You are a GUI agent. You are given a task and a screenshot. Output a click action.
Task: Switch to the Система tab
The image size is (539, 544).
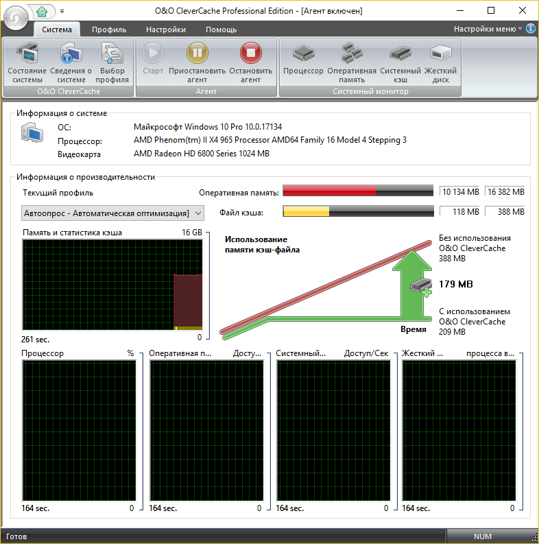click(57, 29)
